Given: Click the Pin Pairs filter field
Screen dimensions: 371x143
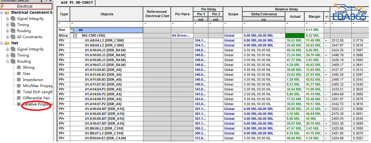Looking at the screenshot, I should [x=182, y=24].
